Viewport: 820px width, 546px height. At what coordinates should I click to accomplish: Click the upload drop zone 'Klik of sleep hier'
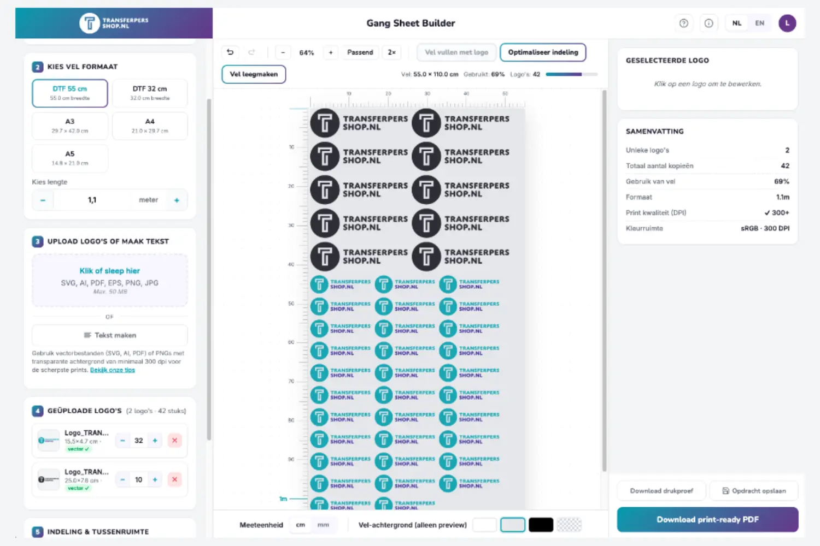coord(110,280)
